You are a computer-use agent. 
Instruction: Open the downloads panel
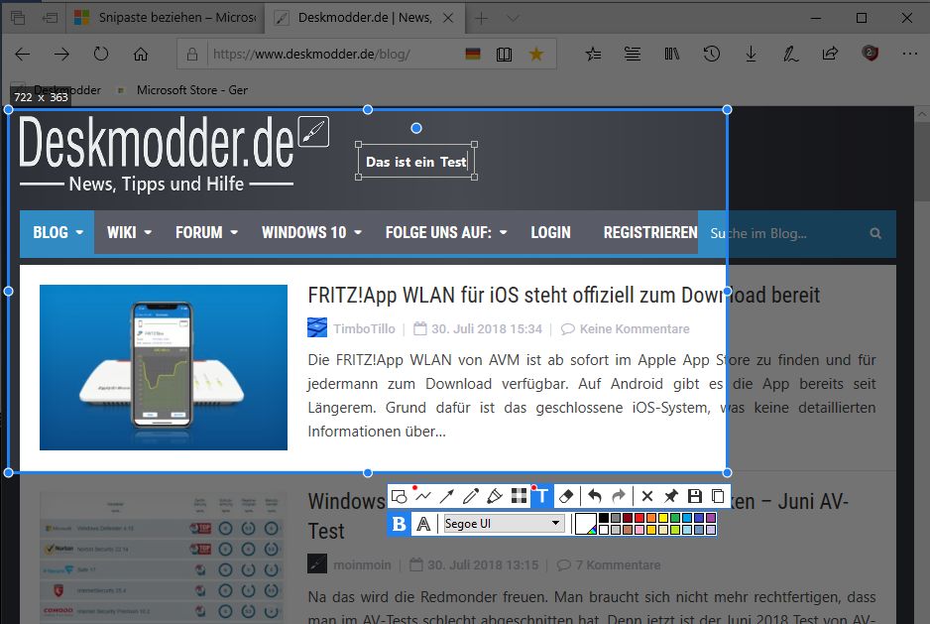click(x=751, y=54)
